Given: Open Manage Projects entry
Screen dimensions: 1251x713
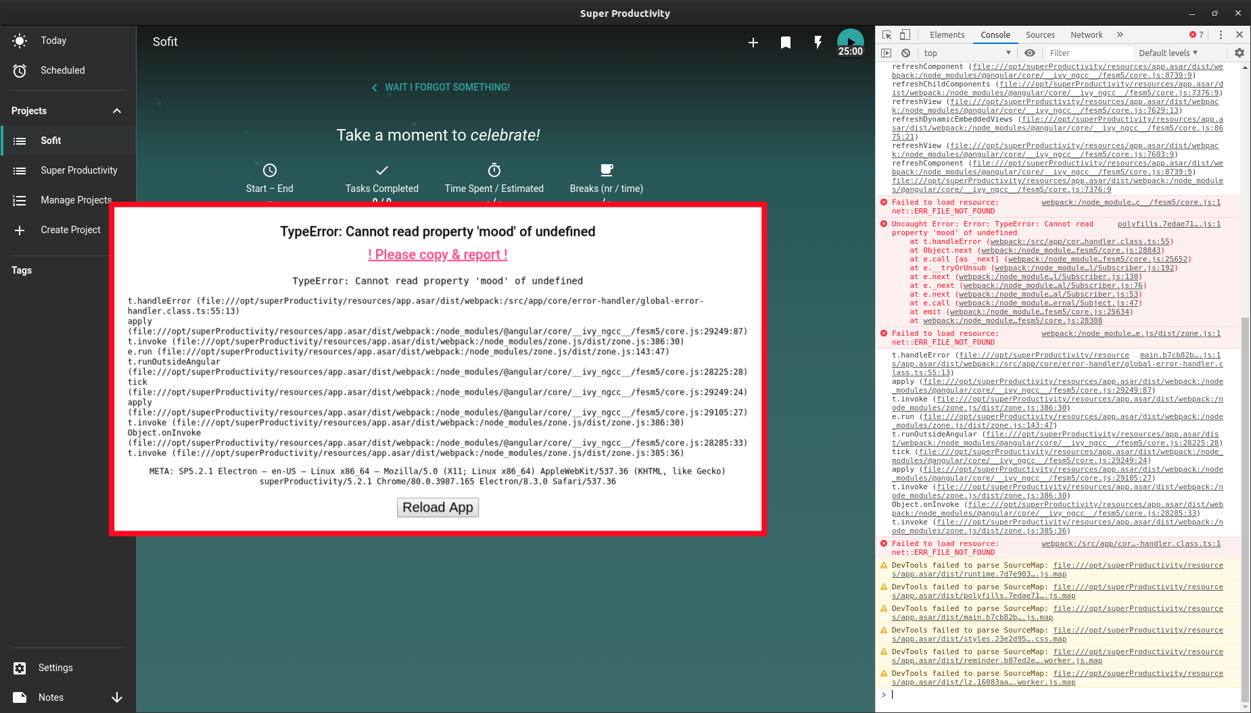Looking at the screenshot, I should 68,200.
